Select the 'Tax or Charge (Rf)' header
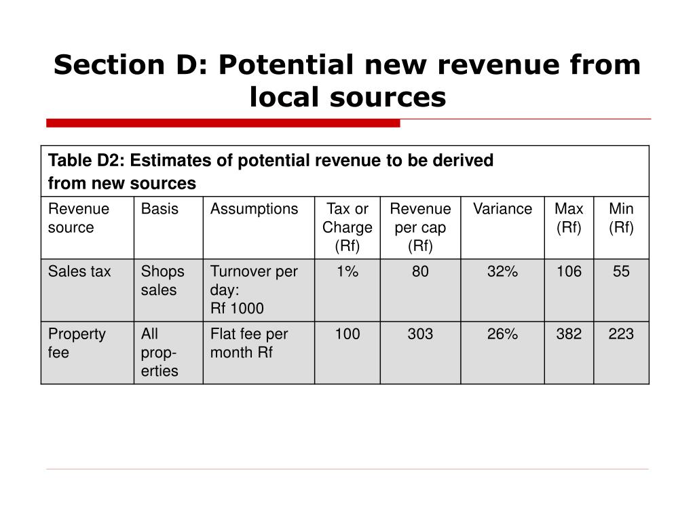This screenshot has width=695, height=521. point(347,227)
